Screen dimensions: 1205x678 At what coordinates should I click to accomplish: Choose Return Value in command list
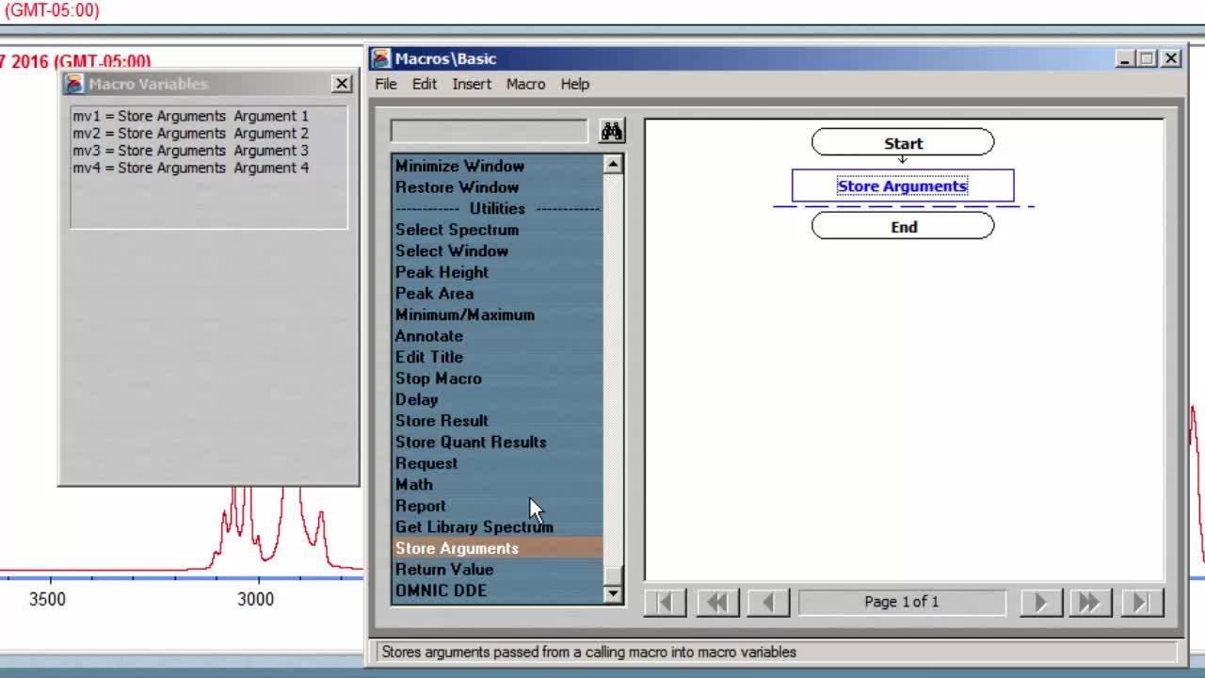(x=444, y=569)
